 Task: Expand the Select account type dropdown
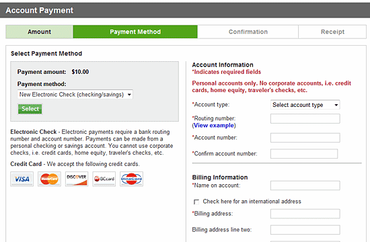tap(305, 105)
